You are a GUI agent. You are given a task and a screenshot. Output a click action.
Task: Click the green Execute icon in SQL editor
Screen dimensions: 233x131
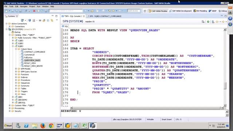[208, 22]
